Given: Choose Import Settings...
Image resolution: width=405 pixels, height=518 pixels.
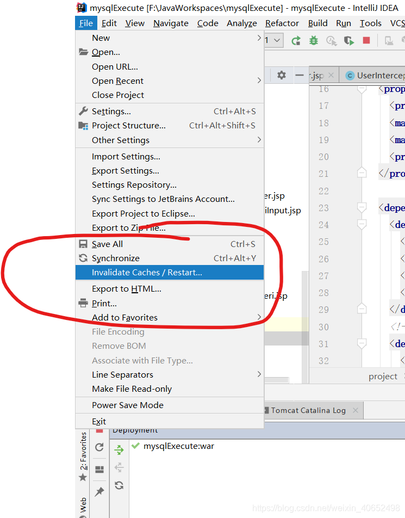Looking at the screenshot, I should coord(170,157).
